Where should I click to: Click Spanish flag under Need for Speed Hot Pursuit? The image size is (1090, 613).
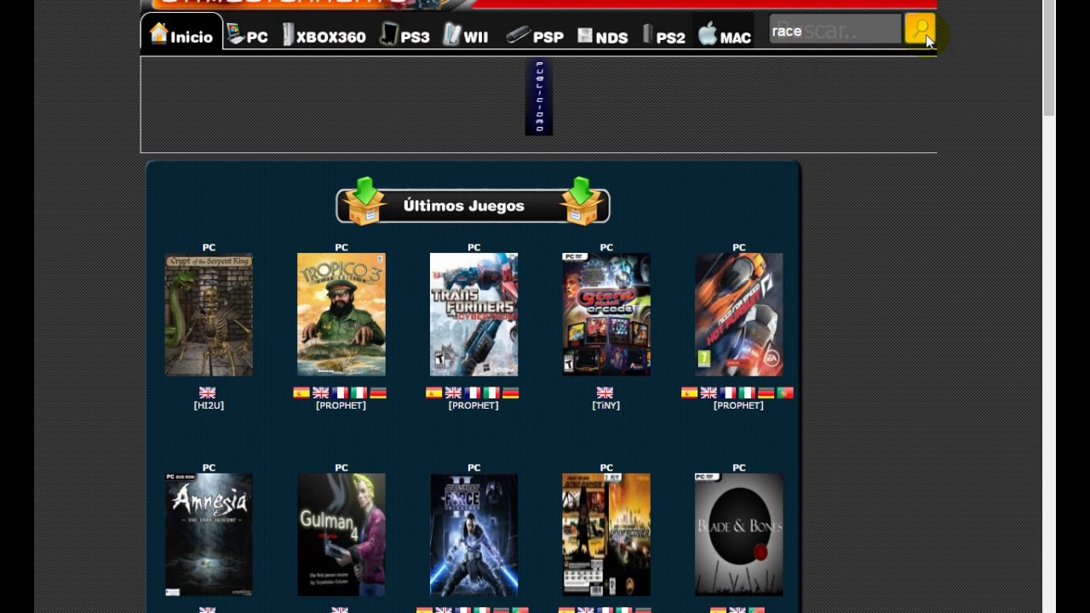click(x=689, y=392)
